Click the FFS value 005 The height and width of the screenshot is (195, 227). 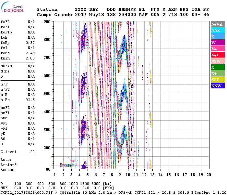tap(155, 15)
